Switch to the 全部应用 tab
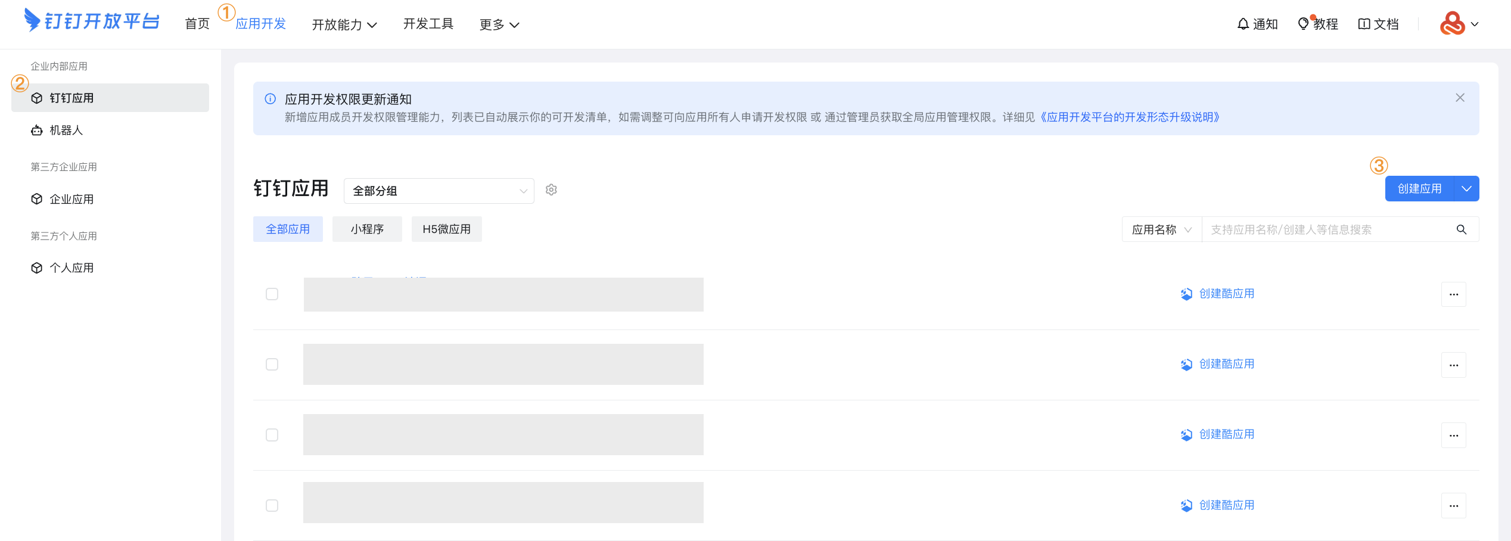Image resolution: width=1511 pixels, height=541 pixels. click(288, 229)
